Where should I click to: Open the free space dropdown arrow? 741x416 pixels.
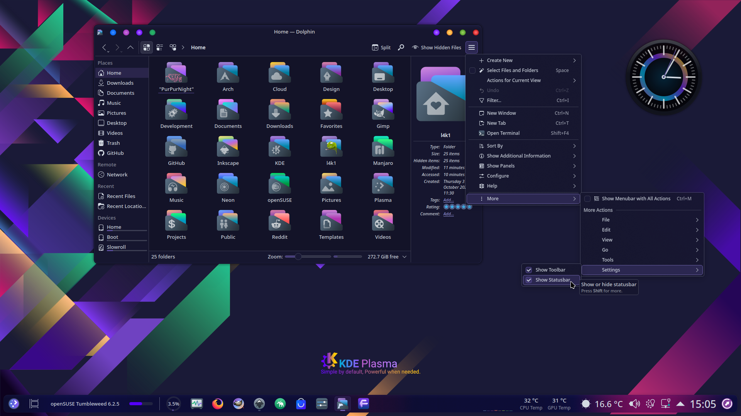(404, 257)
